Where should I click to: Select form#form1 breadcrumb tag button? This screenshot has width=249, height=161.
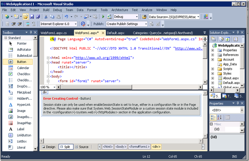coord(139,147)
